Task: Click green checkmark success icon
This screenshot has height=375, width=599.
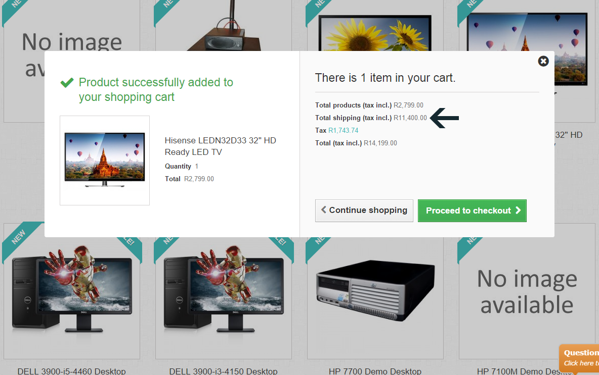Action: coord(67,82)
